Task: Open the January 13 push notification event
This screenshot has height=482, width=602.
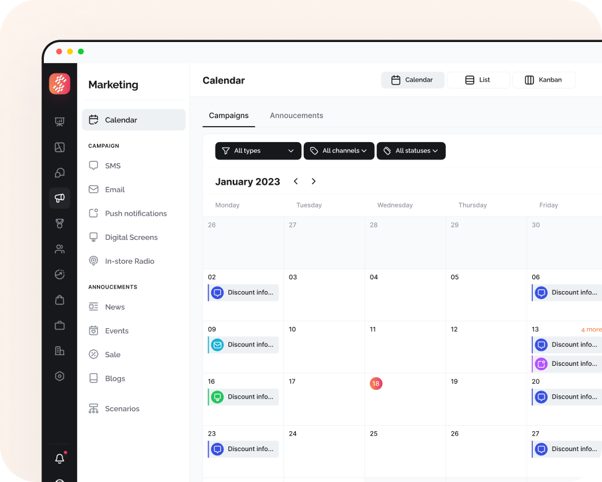Action: (x=567, y=363)
